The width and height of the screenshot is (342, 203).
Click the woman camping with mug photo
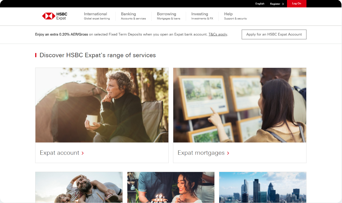102,105
